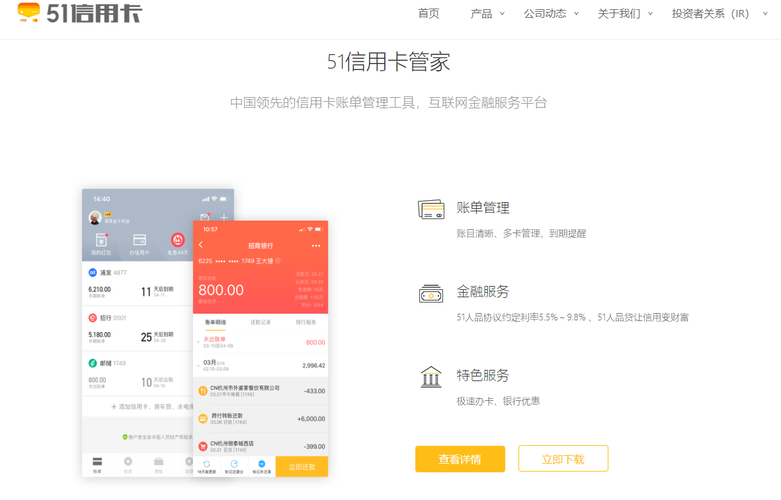Click the 51信用卡管家 page title
The height and width of the screenshot is (500, 781).
tap(388, 61)
